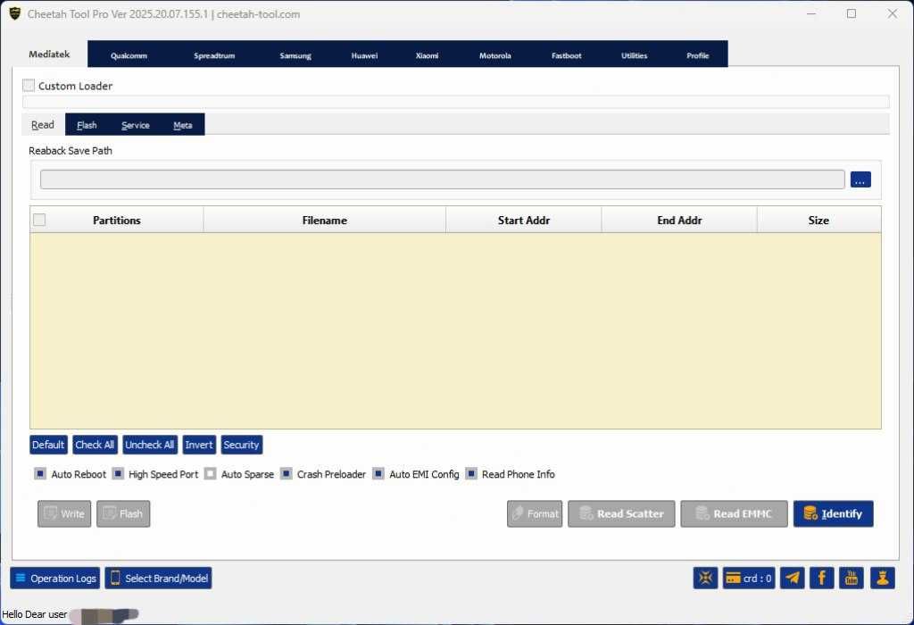The height and width of the screenshot is (625, 914).
Task: Toggle the High Speed Port checkbox
Action: (118, 473)
